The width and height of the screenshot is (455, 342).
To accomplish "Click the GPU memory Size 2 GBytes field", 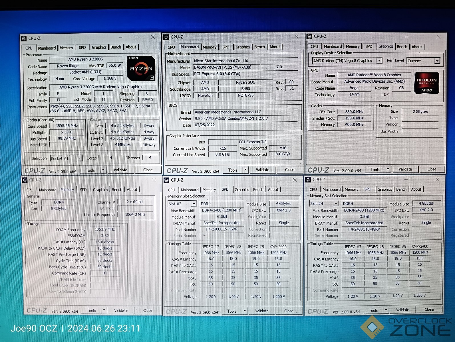I will [x=420, y=112].
